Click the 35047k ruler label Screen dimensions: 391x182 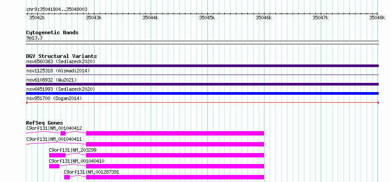coord(320,18)
